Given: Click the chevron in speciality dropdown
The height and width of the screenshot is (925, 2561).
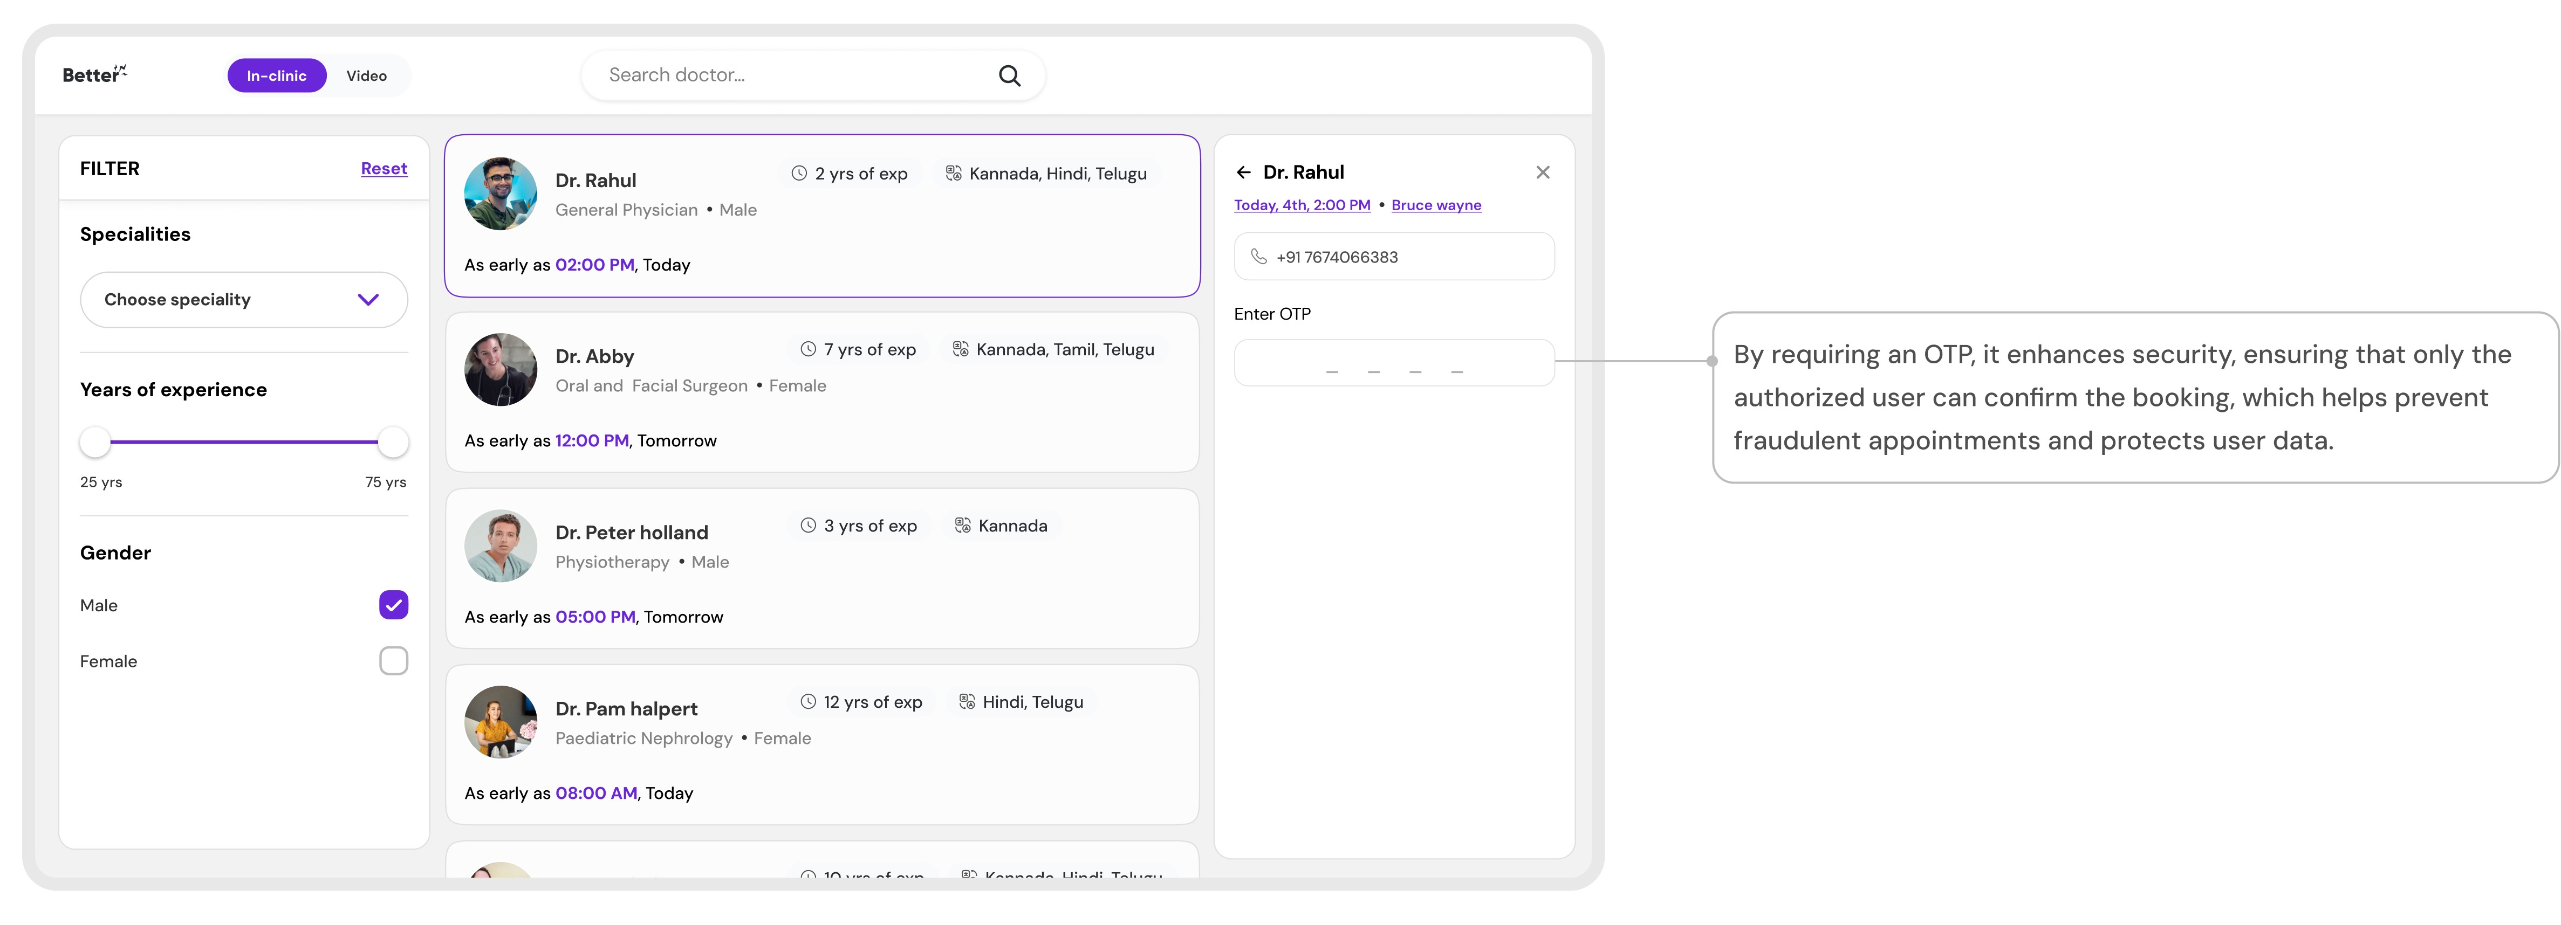Looking at the screenshot, I should point(368,300).
